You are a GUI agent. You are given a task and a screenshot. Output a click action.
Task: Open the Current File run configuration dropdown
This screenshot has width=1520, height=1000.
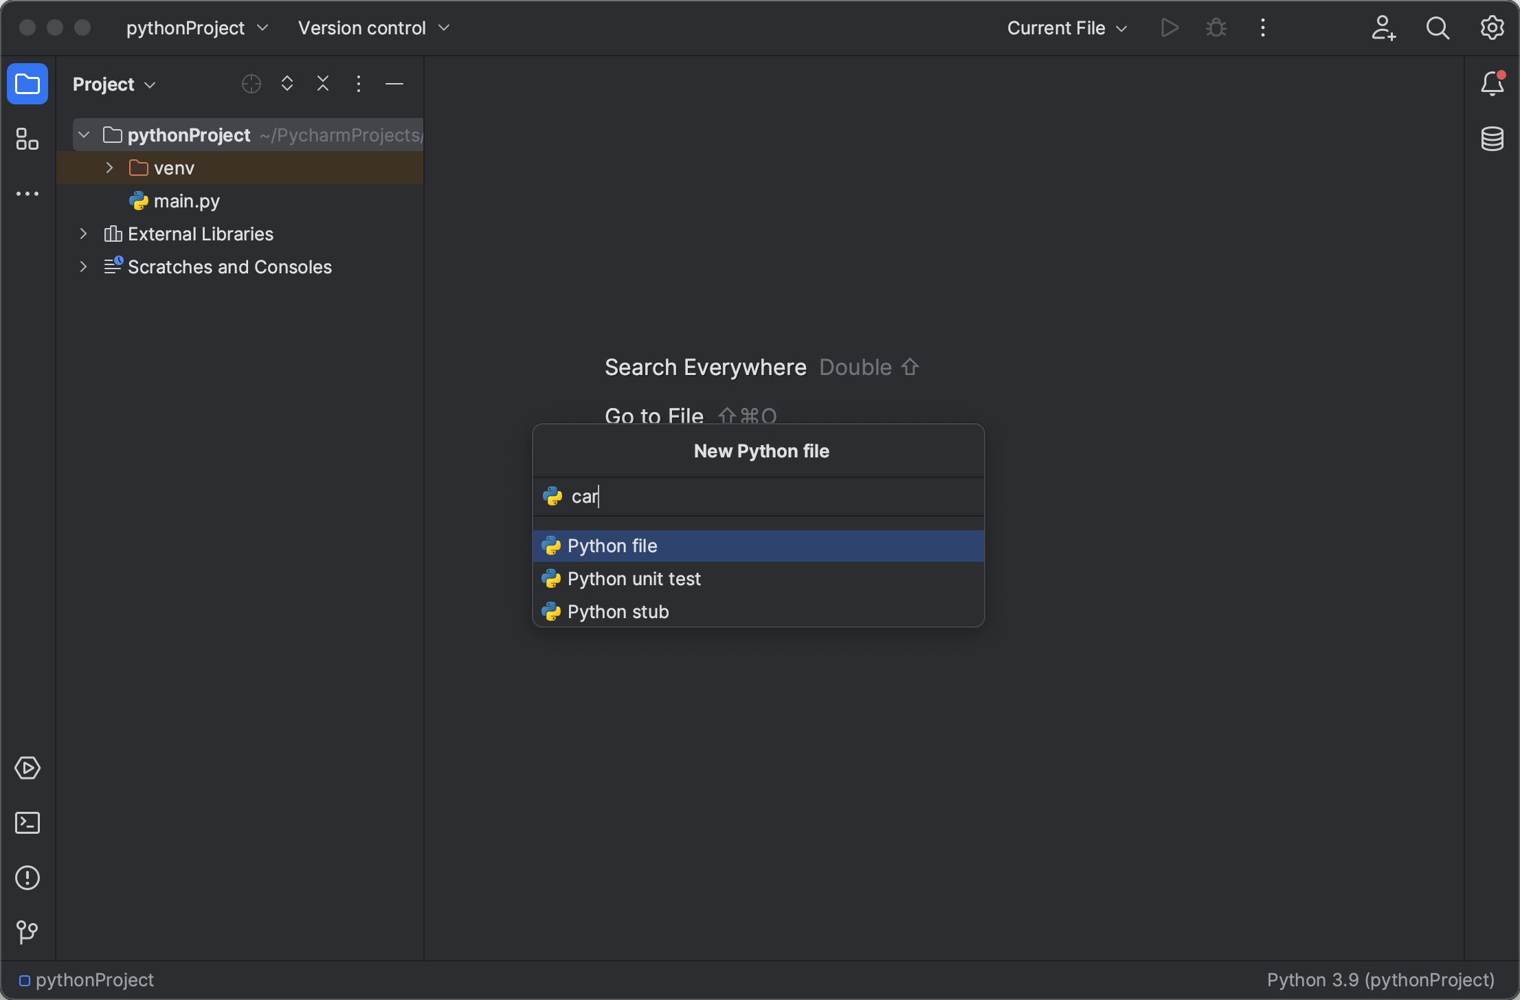point(1066,27)
